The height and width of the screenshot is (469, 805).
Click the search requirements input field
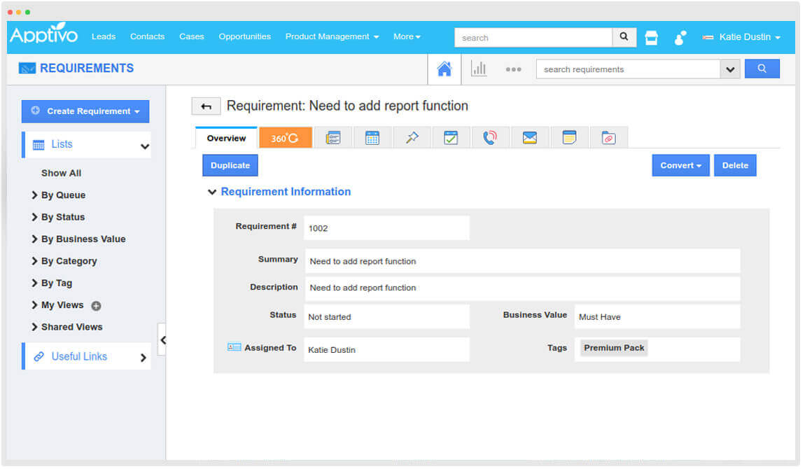[628, 69]
